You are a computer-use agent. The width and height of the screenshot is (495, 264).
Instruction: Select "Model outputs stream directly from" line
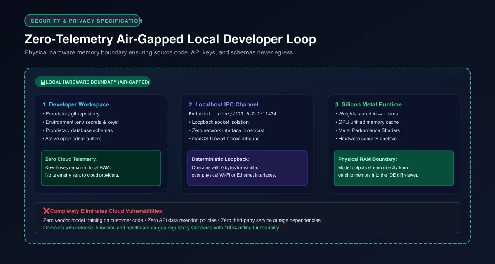(x=373, y=167)
